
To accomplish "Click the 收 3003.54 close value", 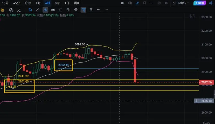I will [x=29, y=15].
